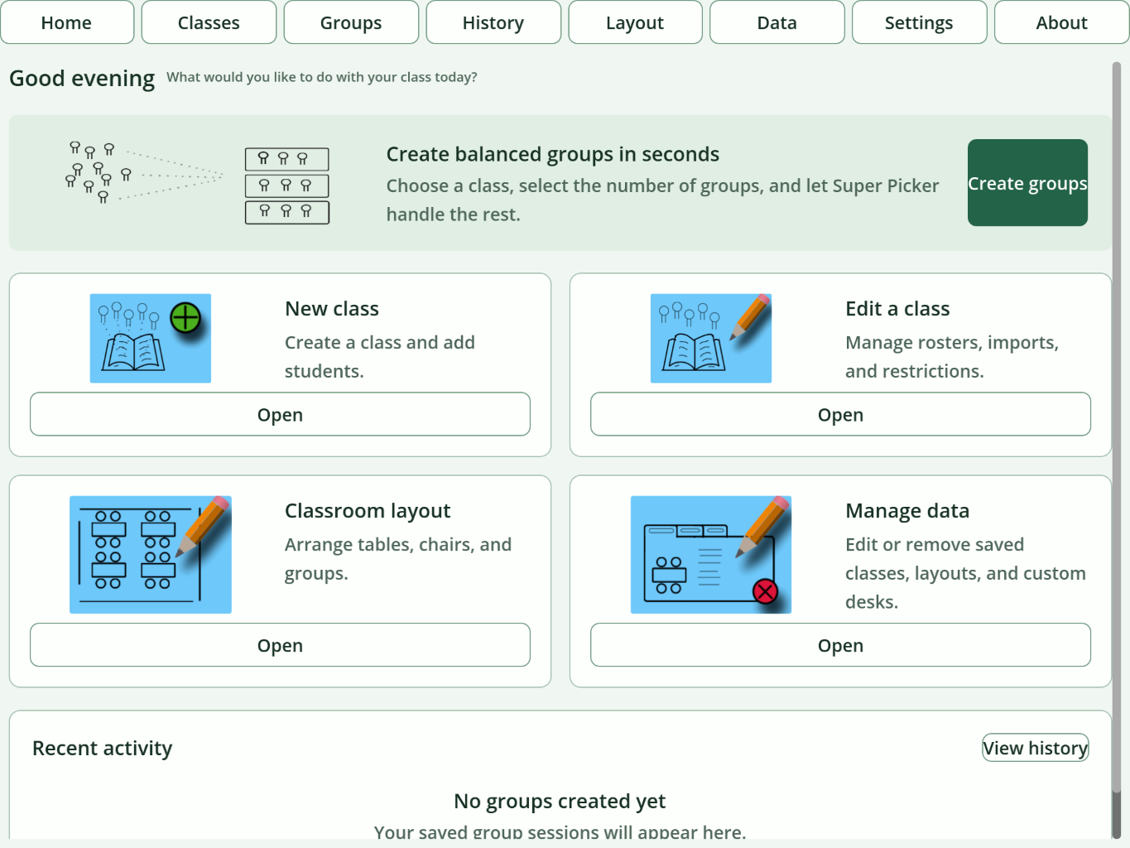The image size is (1130, 848).
Task: Click the 'No groups created yet' message
Action: (560, 801)
